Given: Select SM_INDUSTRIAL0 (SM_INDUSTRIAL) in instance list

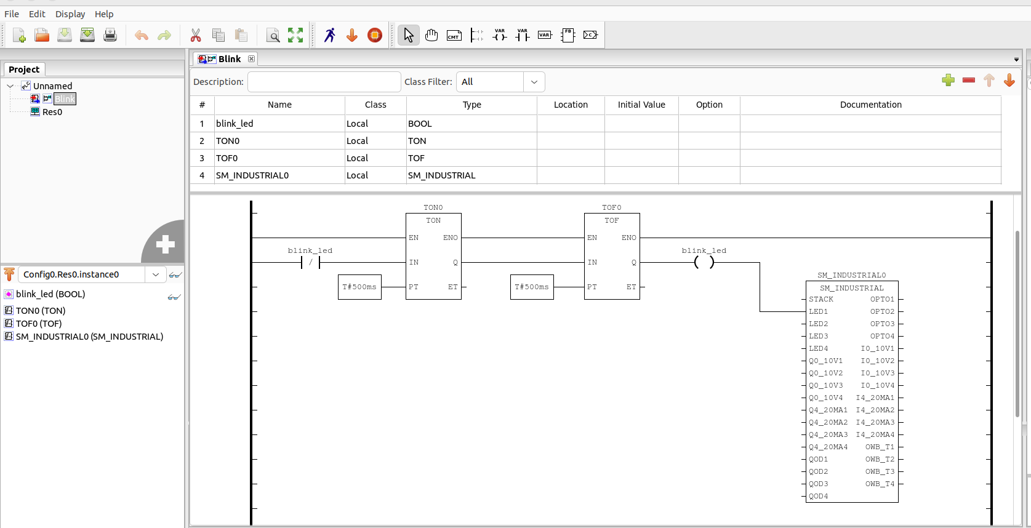Looking at the screenshot, I should click(x=89, y=337).
